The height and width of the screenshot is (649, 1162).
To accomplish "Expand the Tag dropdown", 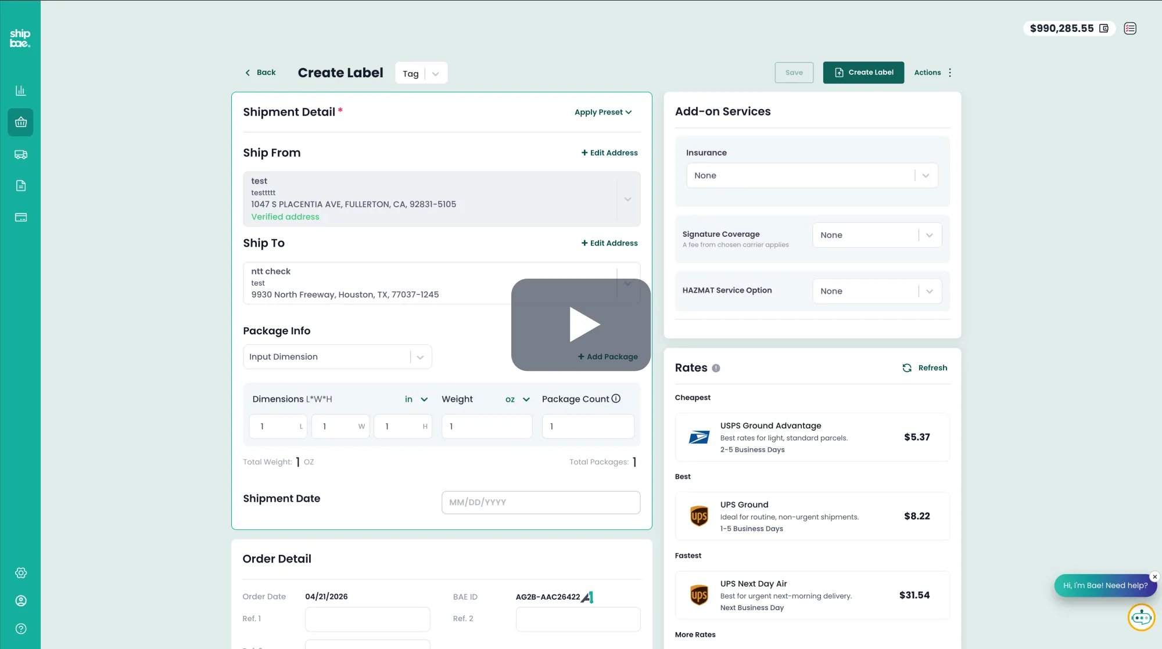I will [x=435, y=74].
